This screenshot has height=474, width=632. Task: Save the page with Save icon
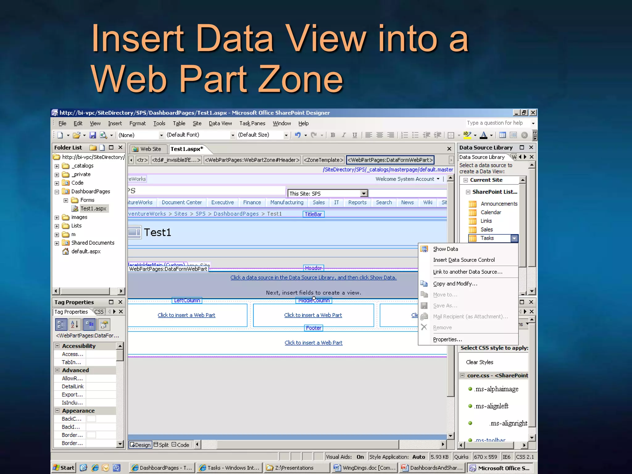pyautogui.click(x=93, y=135)
